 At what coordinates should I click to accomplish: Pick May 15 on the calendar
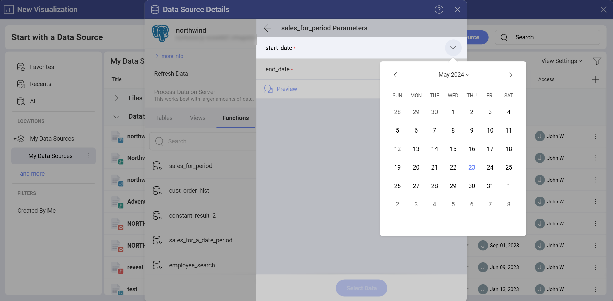453,149
